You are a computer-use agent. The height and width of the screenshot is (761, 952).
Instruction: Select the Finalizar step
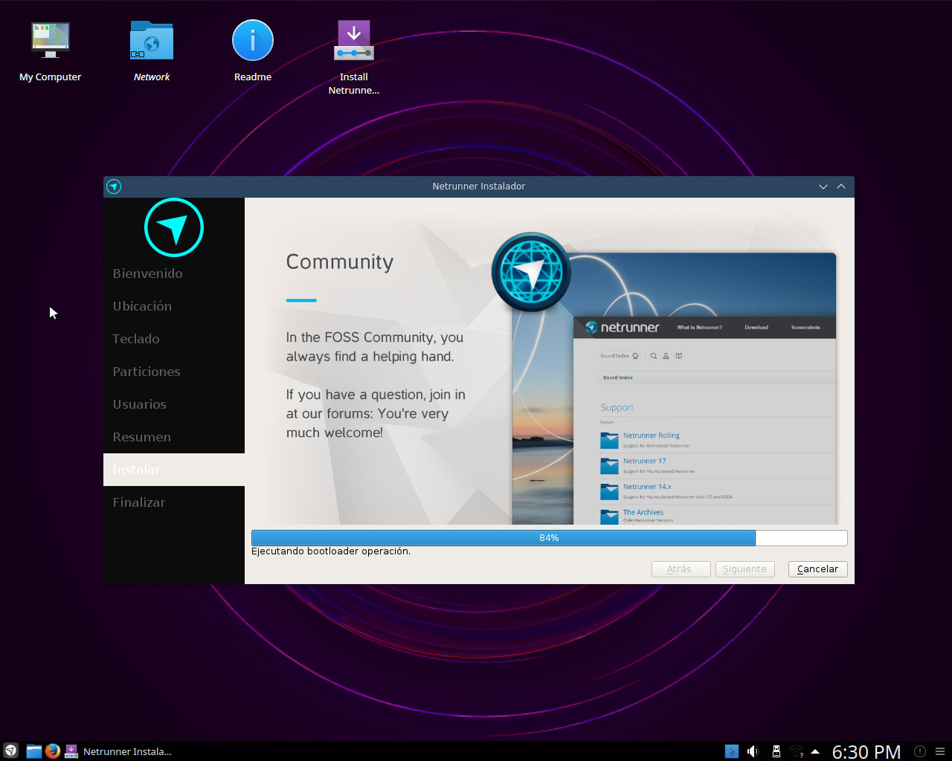click(174, 502)
